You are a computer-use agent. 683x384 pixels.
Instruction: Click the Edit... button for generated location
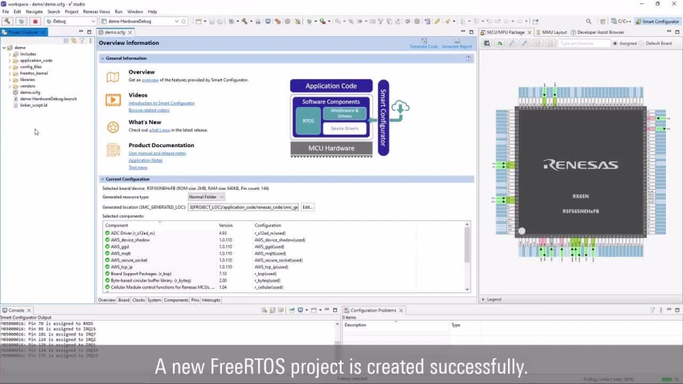(307, 207)
